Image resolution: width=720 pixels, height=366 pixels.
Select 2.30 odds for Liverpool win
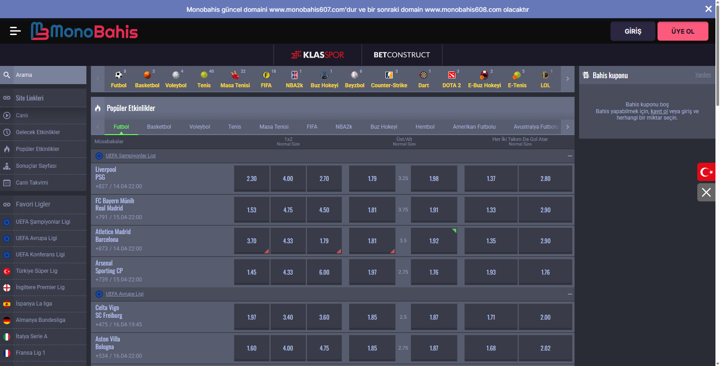(251, 179)
